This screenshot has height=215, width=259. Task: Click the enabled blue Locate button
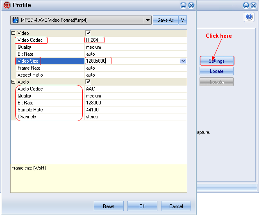(x=217, y=71)
